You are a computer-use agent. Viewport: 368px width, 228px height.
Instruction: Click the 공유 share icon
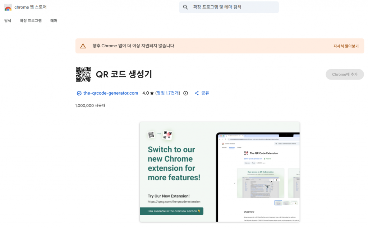(x=196, y=93)
